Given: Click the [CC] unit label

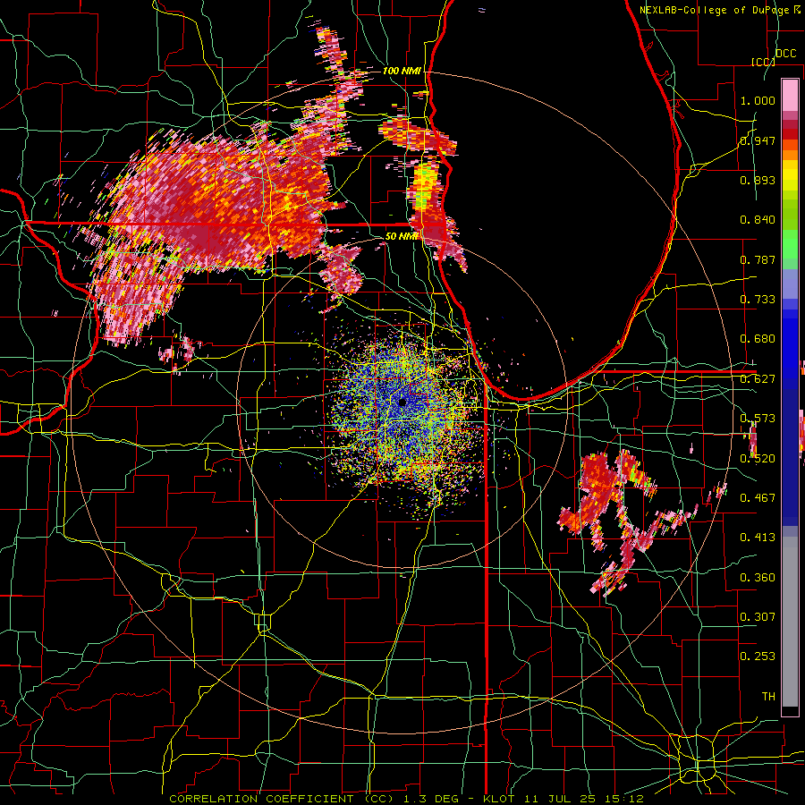Looking at the screenshot, I should [763, 62].
